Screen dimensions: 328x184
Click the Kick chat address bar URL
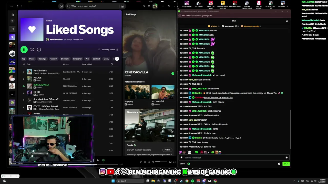click(x=197, y=16)
